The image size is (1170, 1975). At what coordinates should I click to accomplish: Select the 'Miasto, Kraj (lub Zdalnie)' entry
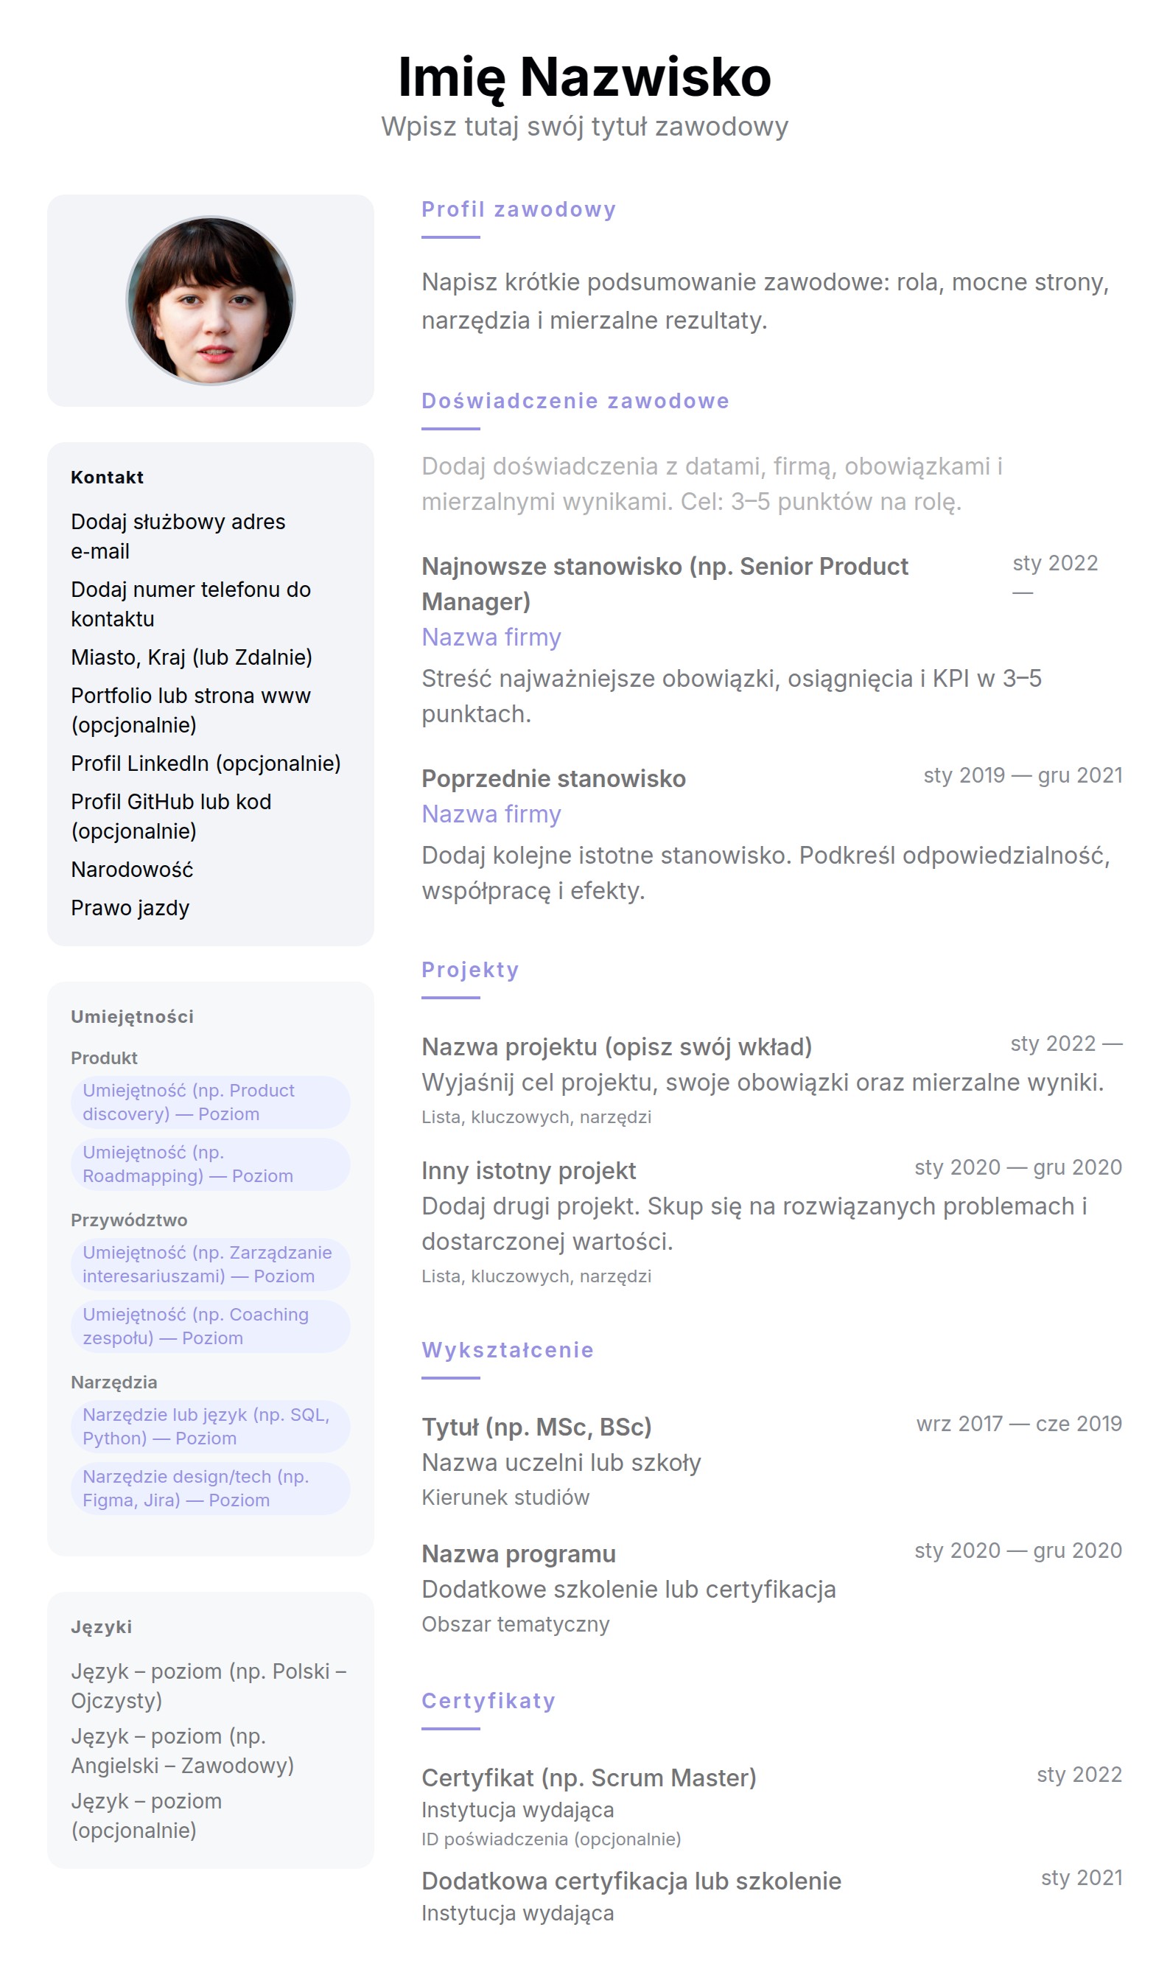pos(192,657)
